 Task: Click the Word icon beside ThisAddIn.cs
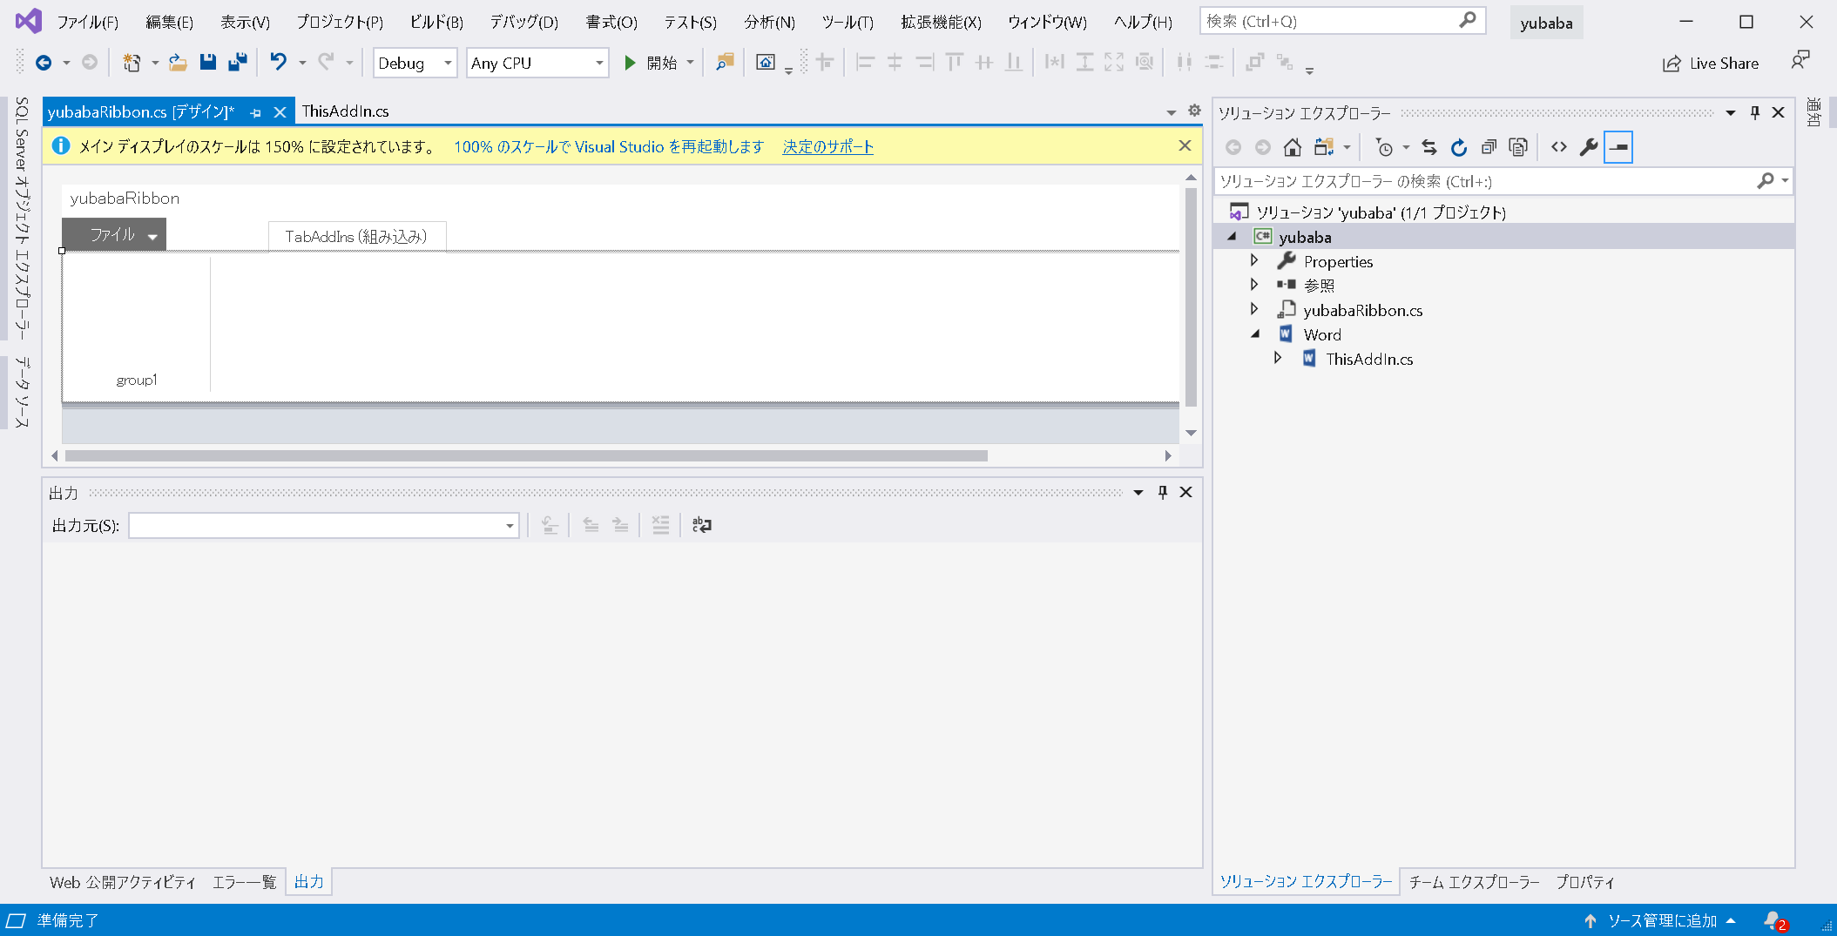[1309, 359]
